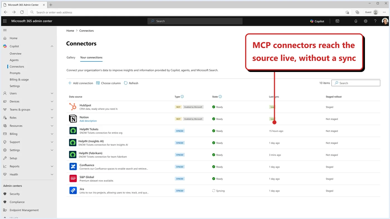Open a new browser tab
390x219 pixels.
[x=51, y=5]
